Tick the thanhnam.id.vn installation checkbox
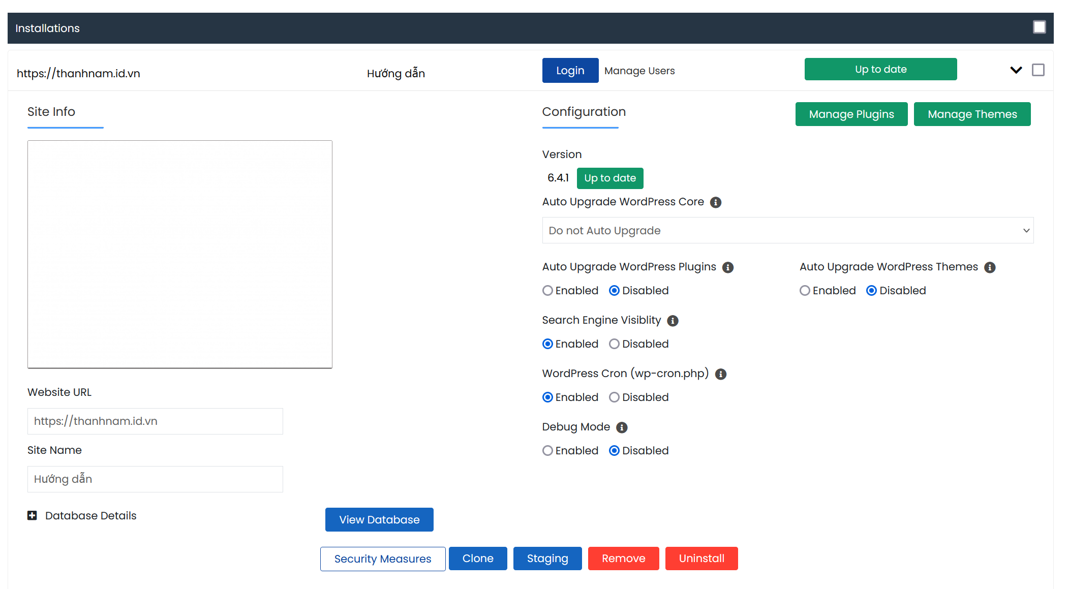Viewport: 1068px width, 589px height. point(1038,70)
